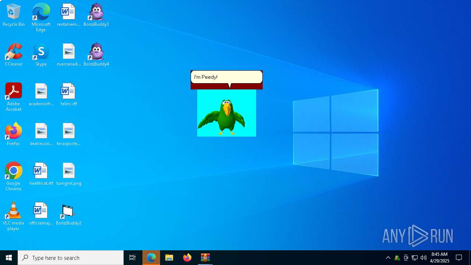Select the rivercanadi image file icon
This screenshot has width=471, height=265.
pos(68,55)
